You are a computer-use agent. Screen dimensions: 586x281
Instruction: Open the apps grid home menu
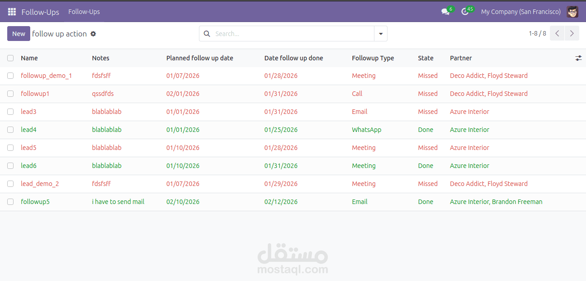[12, 12]
